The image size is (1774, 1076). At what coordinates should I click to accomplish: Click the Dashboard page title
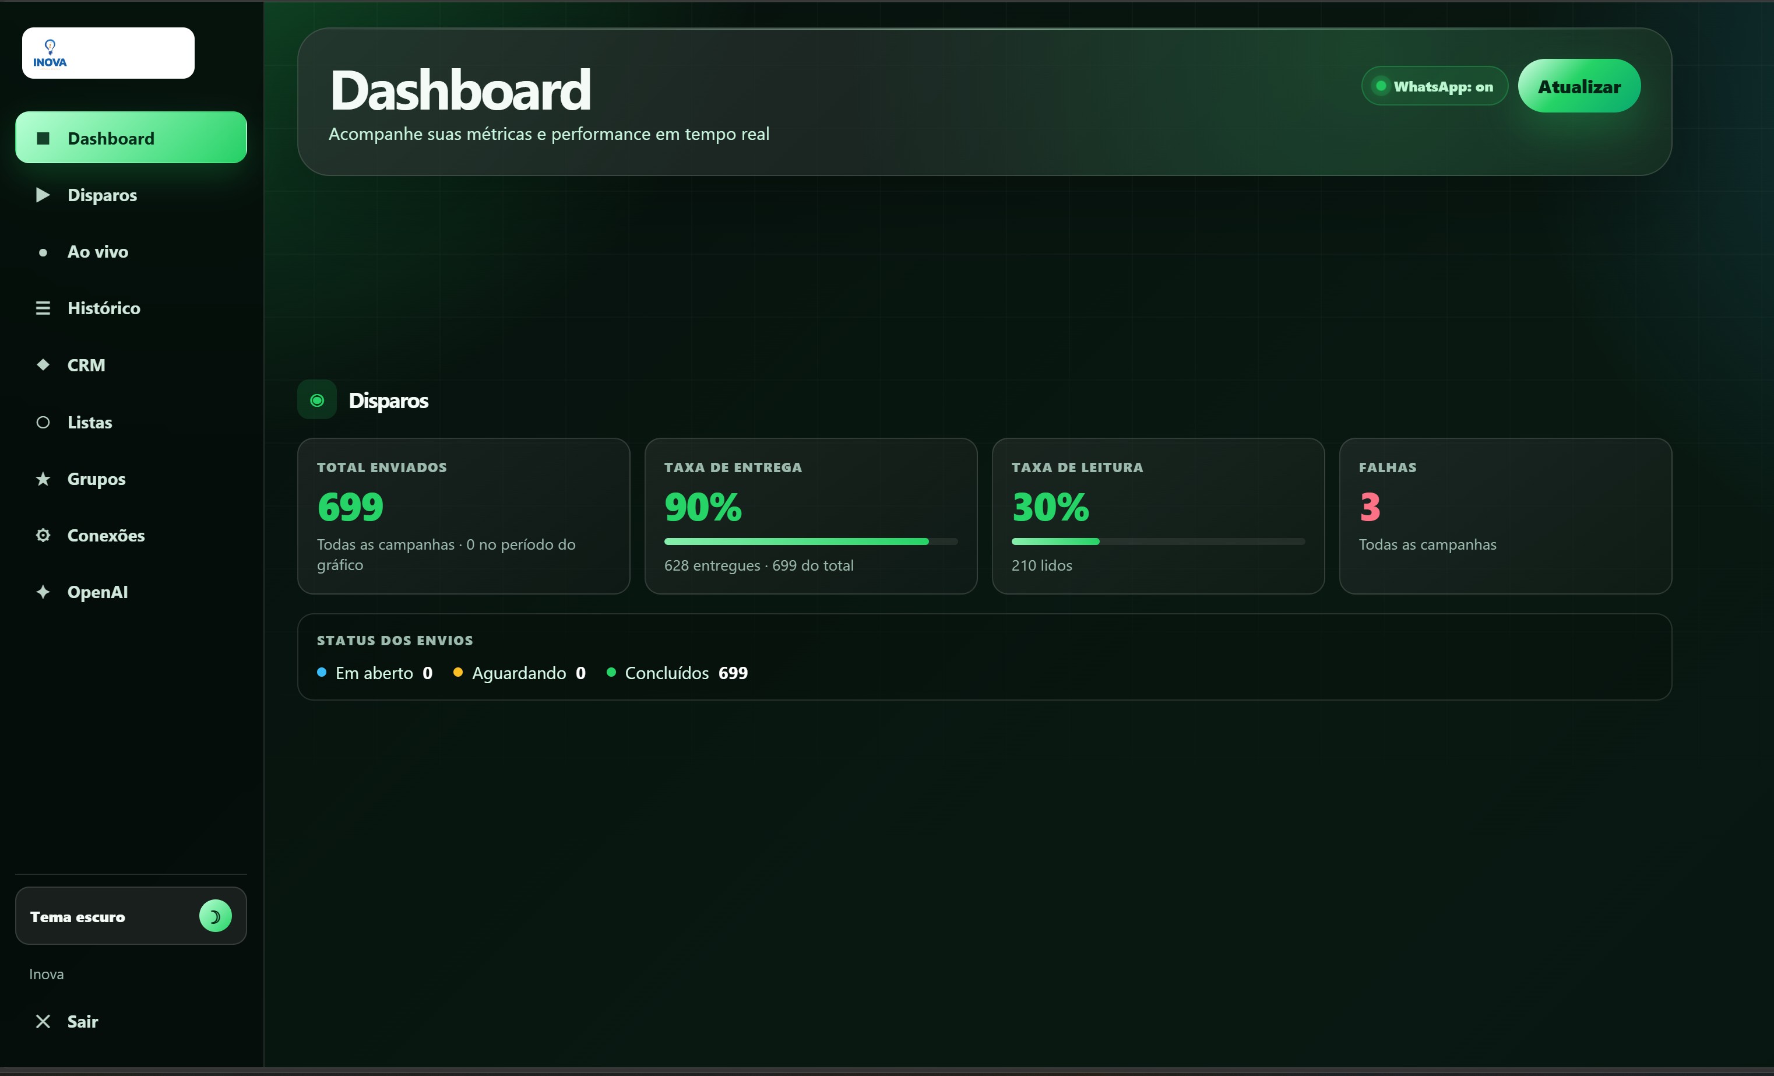[x=460, y=90]
